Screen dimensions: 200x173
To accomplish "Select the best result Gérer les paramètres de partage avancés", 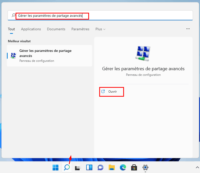I will tap(49, 56).
